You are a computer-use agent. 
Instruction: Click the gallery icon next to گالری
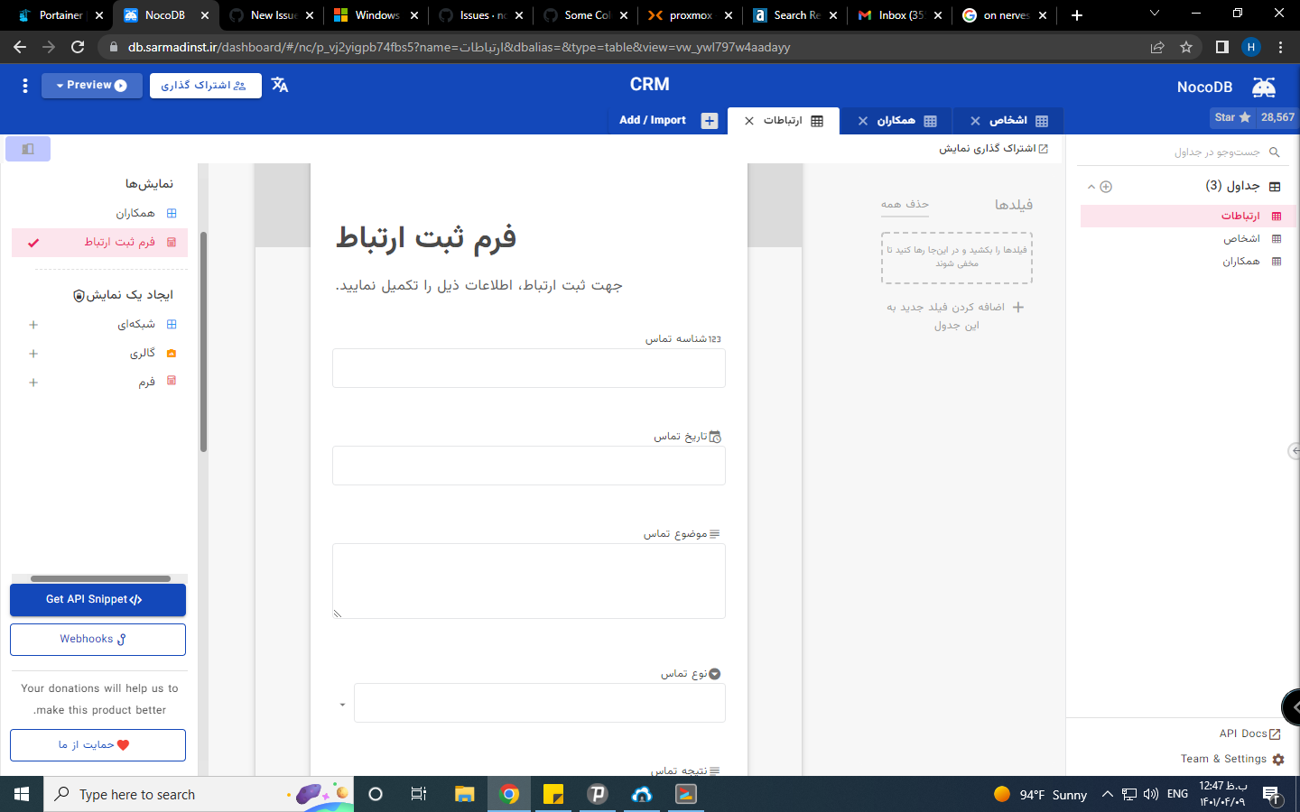click(170, 352)
